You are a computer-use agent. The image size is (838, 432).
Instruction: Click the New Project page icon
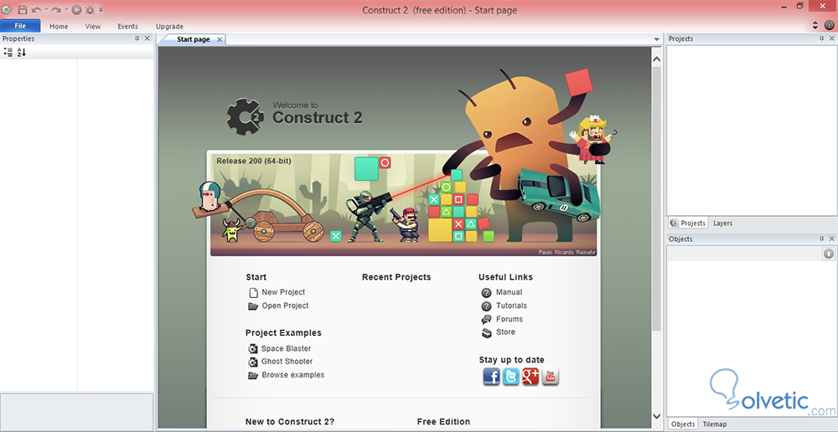tap(253, 293)
